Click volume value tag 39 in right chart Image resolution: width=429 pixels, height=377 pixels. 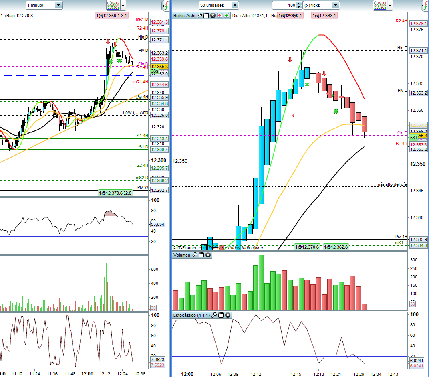point(412,304)
